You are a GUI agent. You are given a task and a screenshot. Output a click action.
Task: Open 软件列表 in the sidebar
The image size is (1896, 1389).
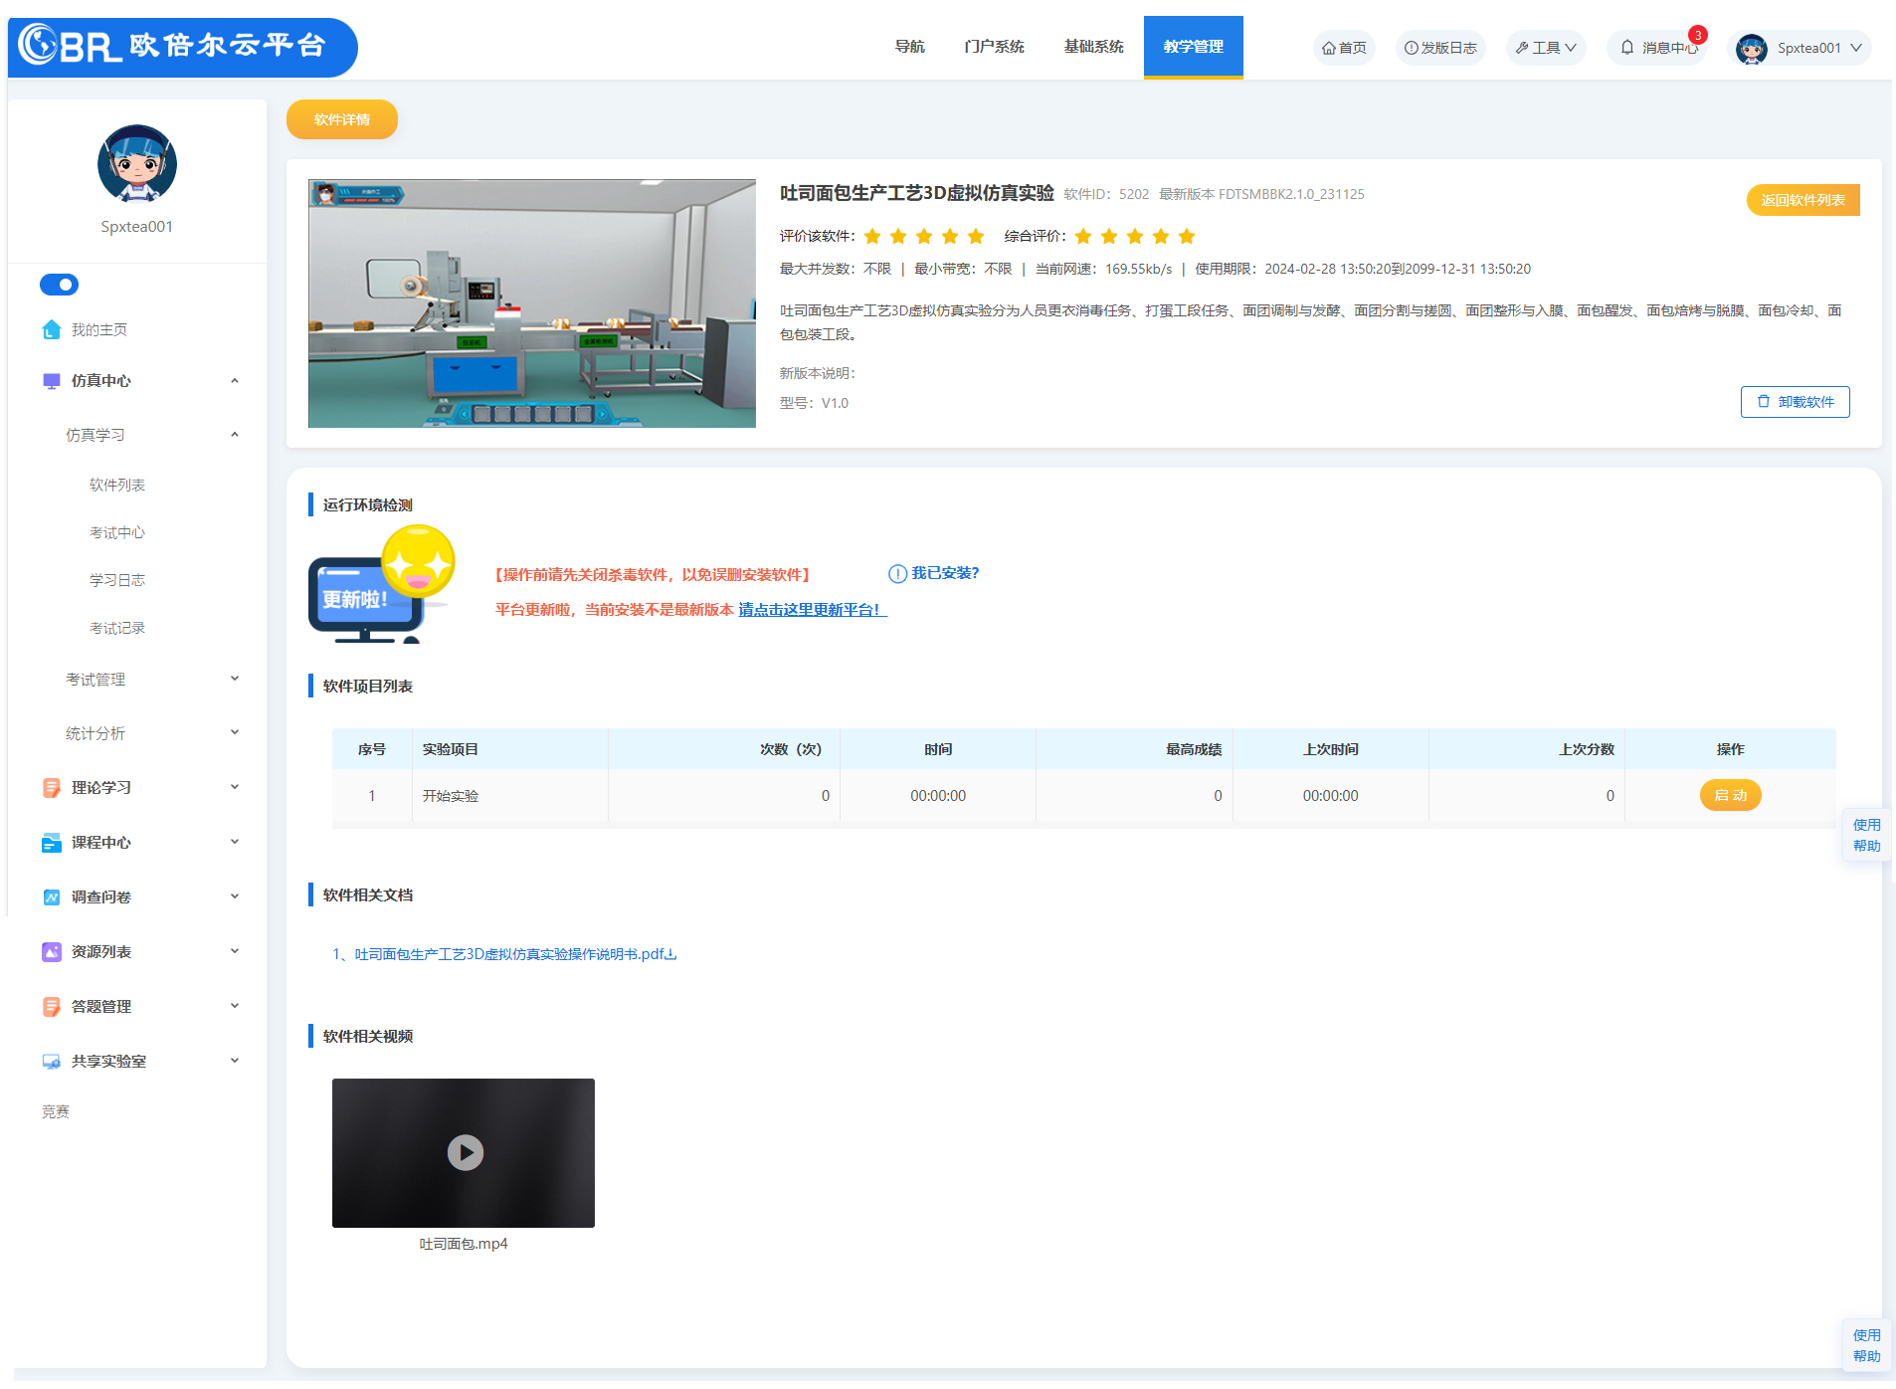pos(117,486)
